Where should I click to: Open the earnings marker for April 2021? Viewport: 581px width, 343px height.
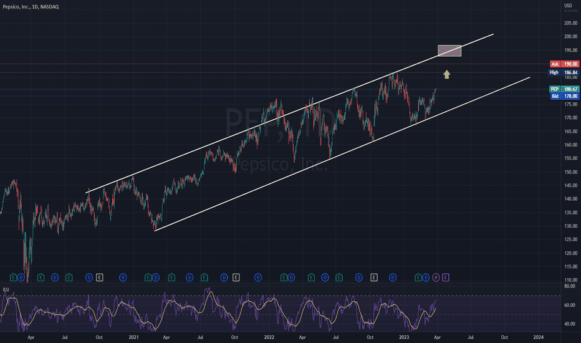coord(171,278)
